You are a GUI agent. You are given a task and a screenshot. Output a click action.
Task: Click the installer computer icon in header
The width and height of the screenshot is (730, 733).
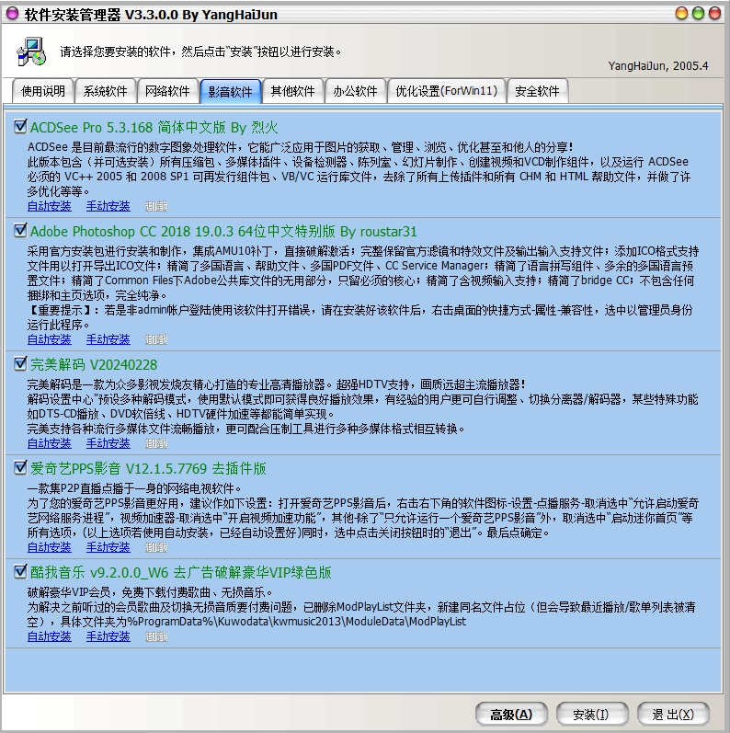click(31, 52)
